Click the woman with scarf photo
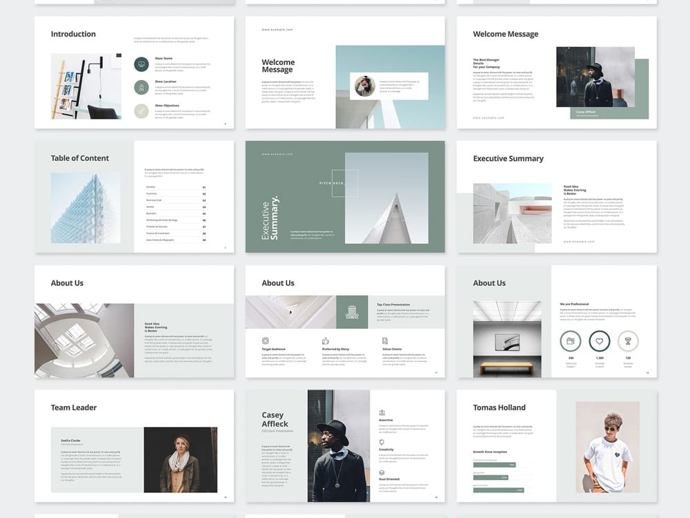Viewport: 690px width, 518px height. (x=180, y=459)
